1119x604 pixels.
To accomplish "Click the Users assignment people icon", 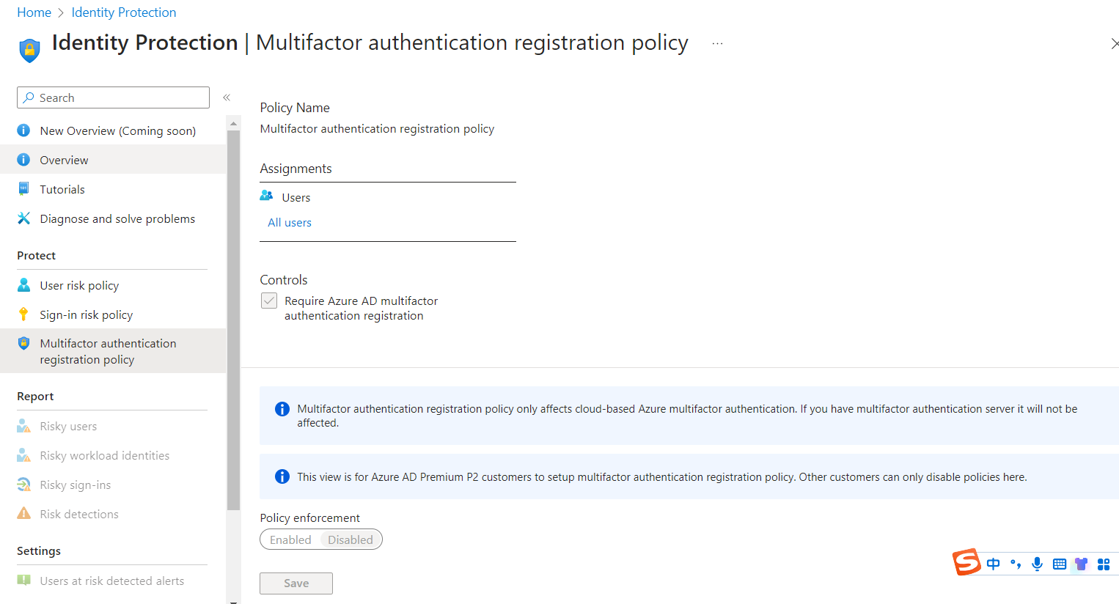I will click(x=266, y=196).
